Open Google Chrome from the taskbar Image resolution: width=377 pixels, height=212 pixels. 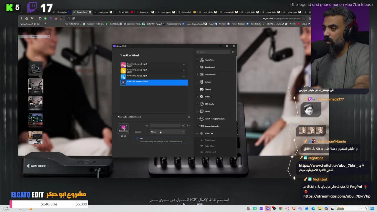[281, 208]
